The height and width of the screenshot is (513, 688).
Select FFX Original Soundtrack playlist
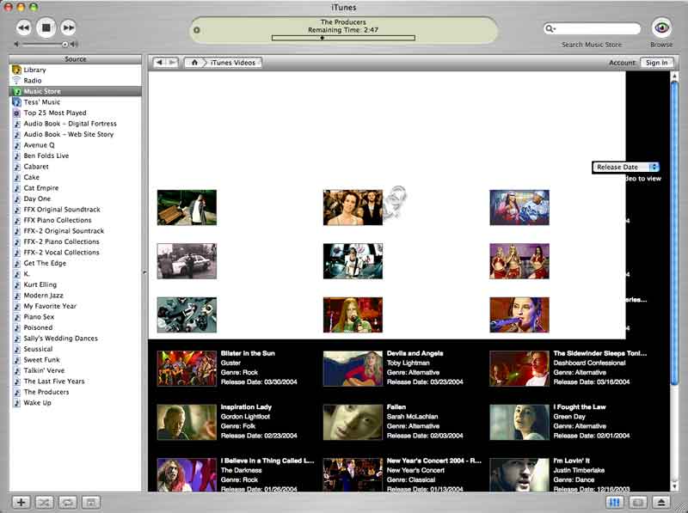(x=76, y=210)
